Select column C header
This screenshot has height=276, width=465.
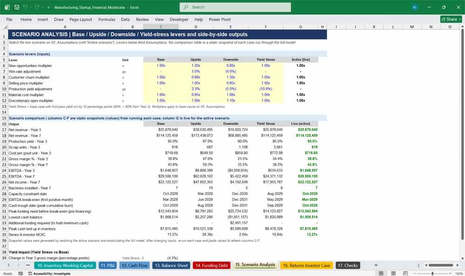coord(161,27)
